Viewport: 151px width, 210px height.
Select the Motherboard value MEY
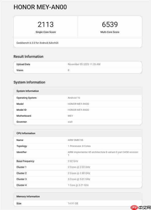[x=70, y=116]
